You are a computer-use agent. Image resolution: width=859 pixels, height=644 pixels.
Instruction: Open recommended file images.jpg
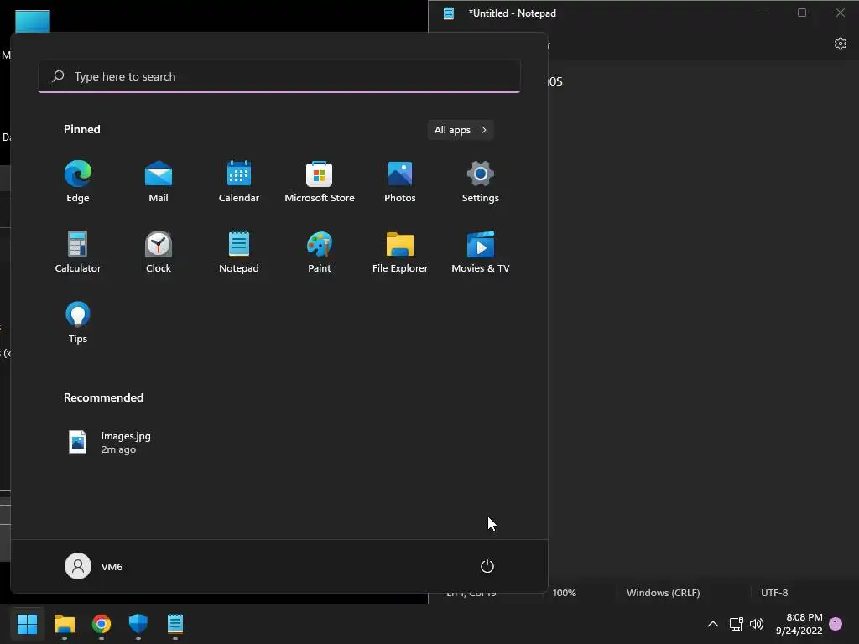[x=110, y=443]
